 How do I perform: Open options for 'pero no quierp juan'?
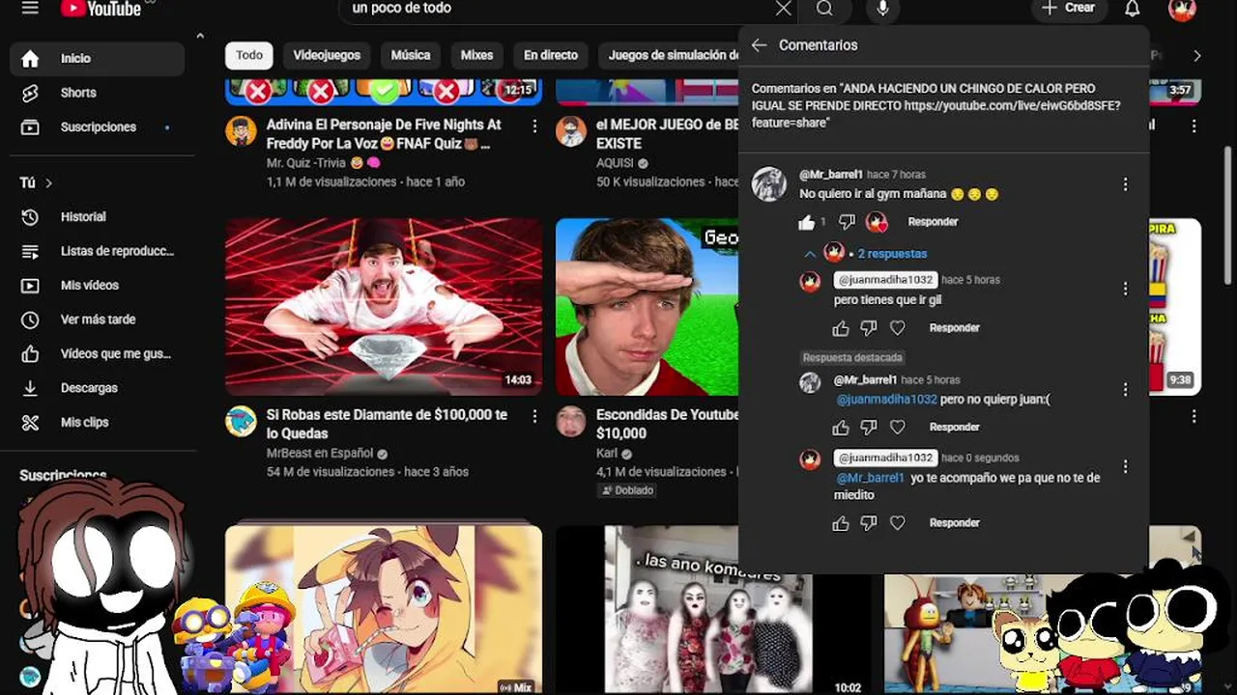point(1125,390)
